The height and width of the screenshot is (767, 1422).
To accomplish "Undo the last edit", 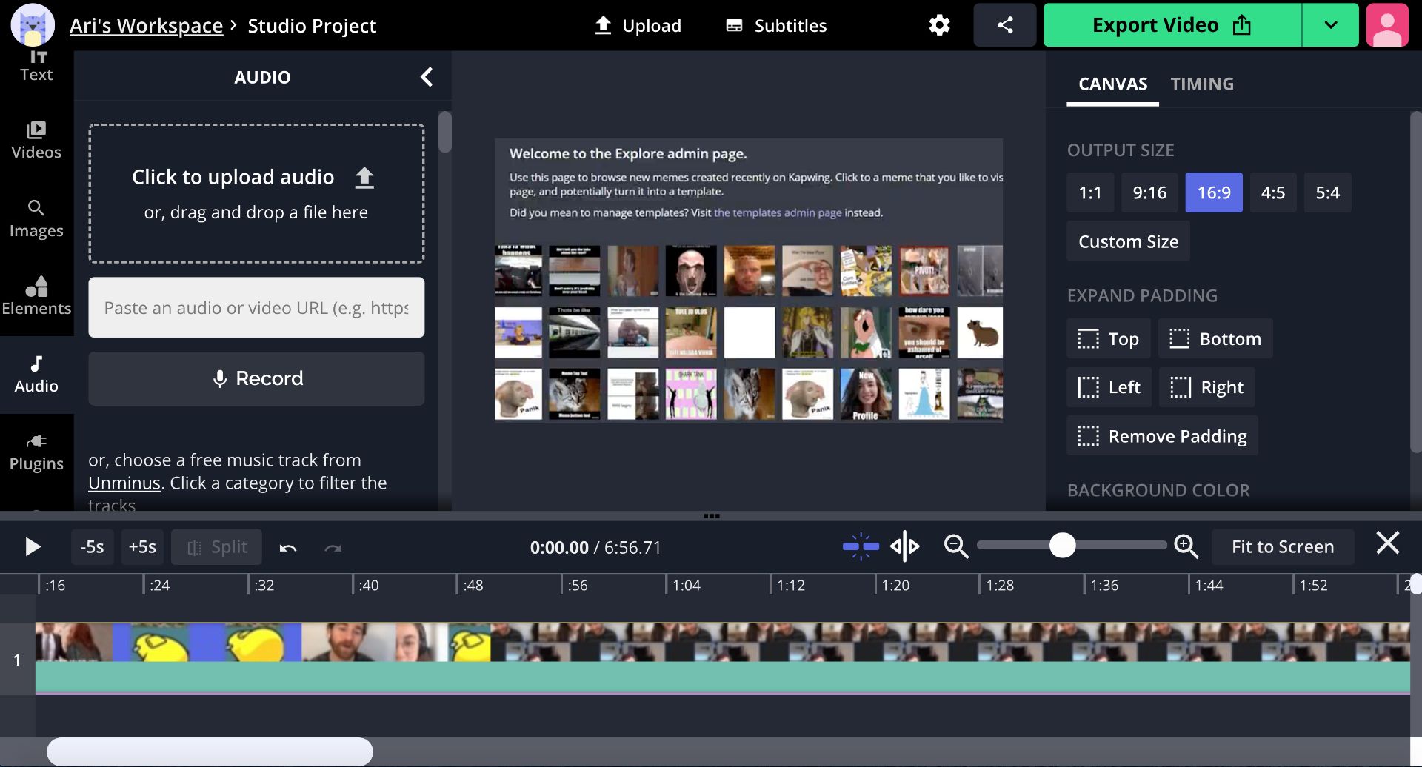I will tap(288, 547).
